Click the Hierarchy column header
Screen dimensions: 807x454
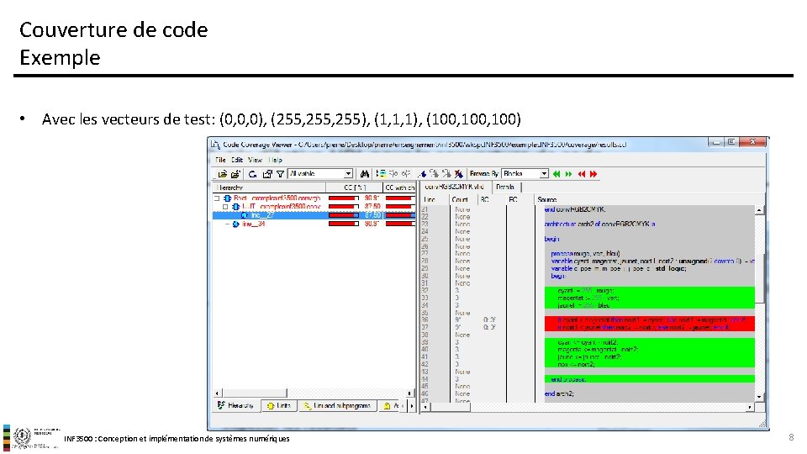[x=269, y=187]
